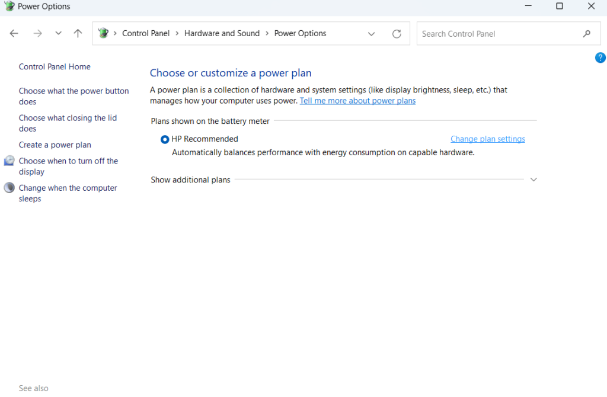Open Create a power plan
This screenshot has width=607, height=397.
click(55, 145)
